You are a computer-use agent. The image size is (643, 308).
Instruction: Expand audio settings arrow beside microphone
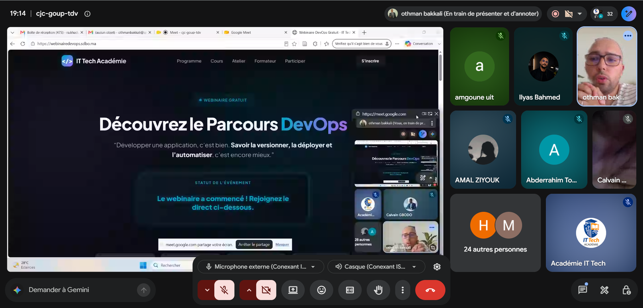(x=207, y=290)
